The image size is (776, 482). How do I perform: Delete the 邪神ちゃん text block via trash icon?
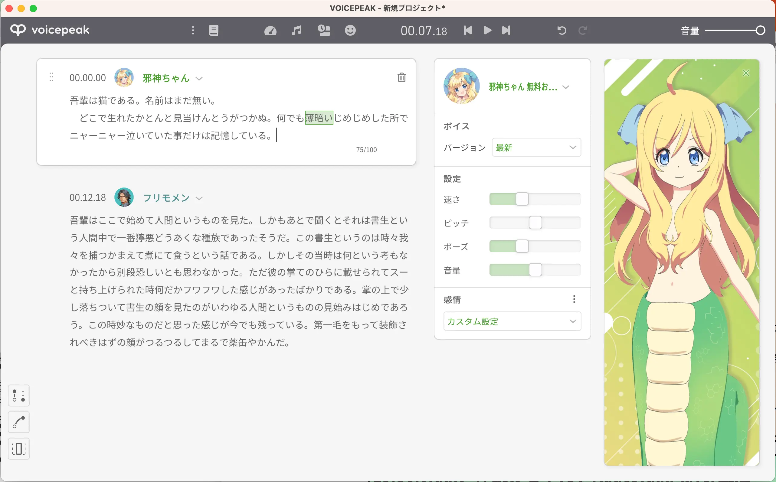(401, 77)
